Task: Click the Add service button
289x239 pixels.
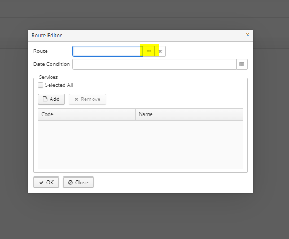Action: click(51, 99)
